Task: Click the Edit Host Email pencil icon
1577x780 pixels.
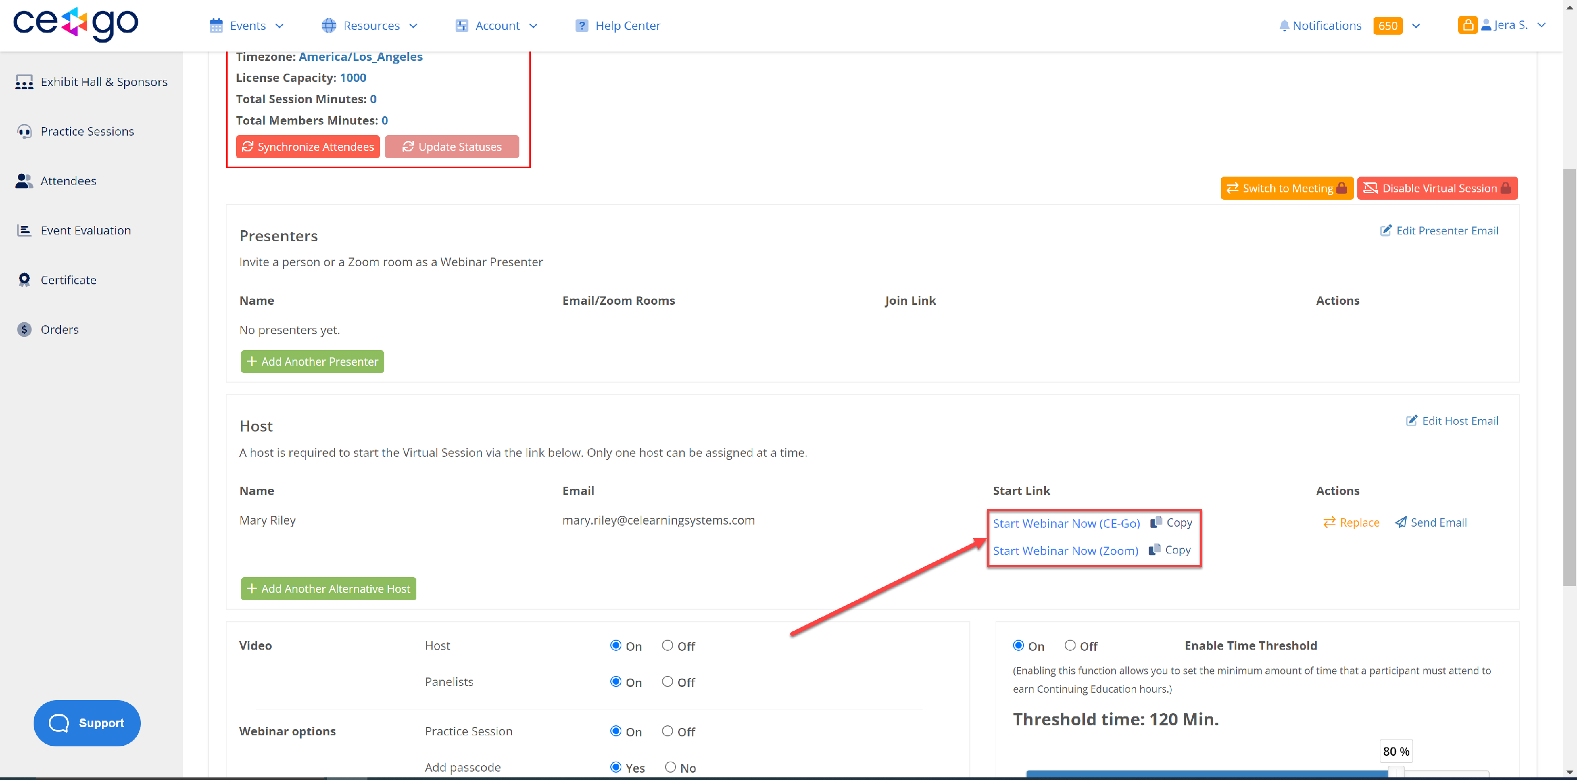Action: coord(1411,420)
